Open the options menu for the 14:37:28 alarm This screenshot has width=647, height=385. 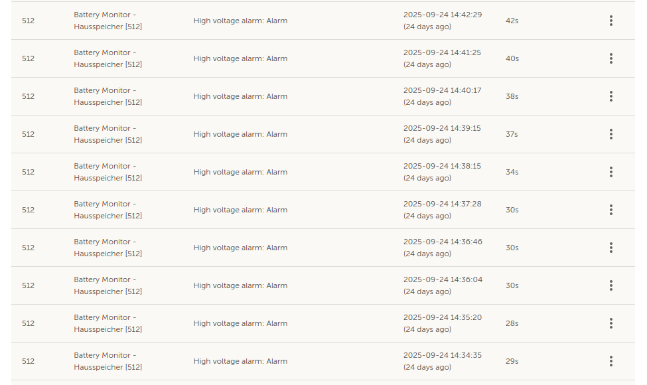[611, 210]
